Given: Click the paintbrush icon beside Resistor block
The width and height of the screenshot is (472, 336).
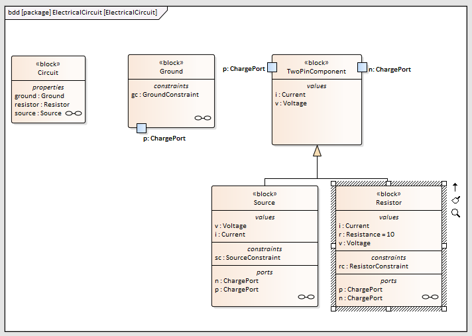Looking at the screenshot, I should click(455, 200).
